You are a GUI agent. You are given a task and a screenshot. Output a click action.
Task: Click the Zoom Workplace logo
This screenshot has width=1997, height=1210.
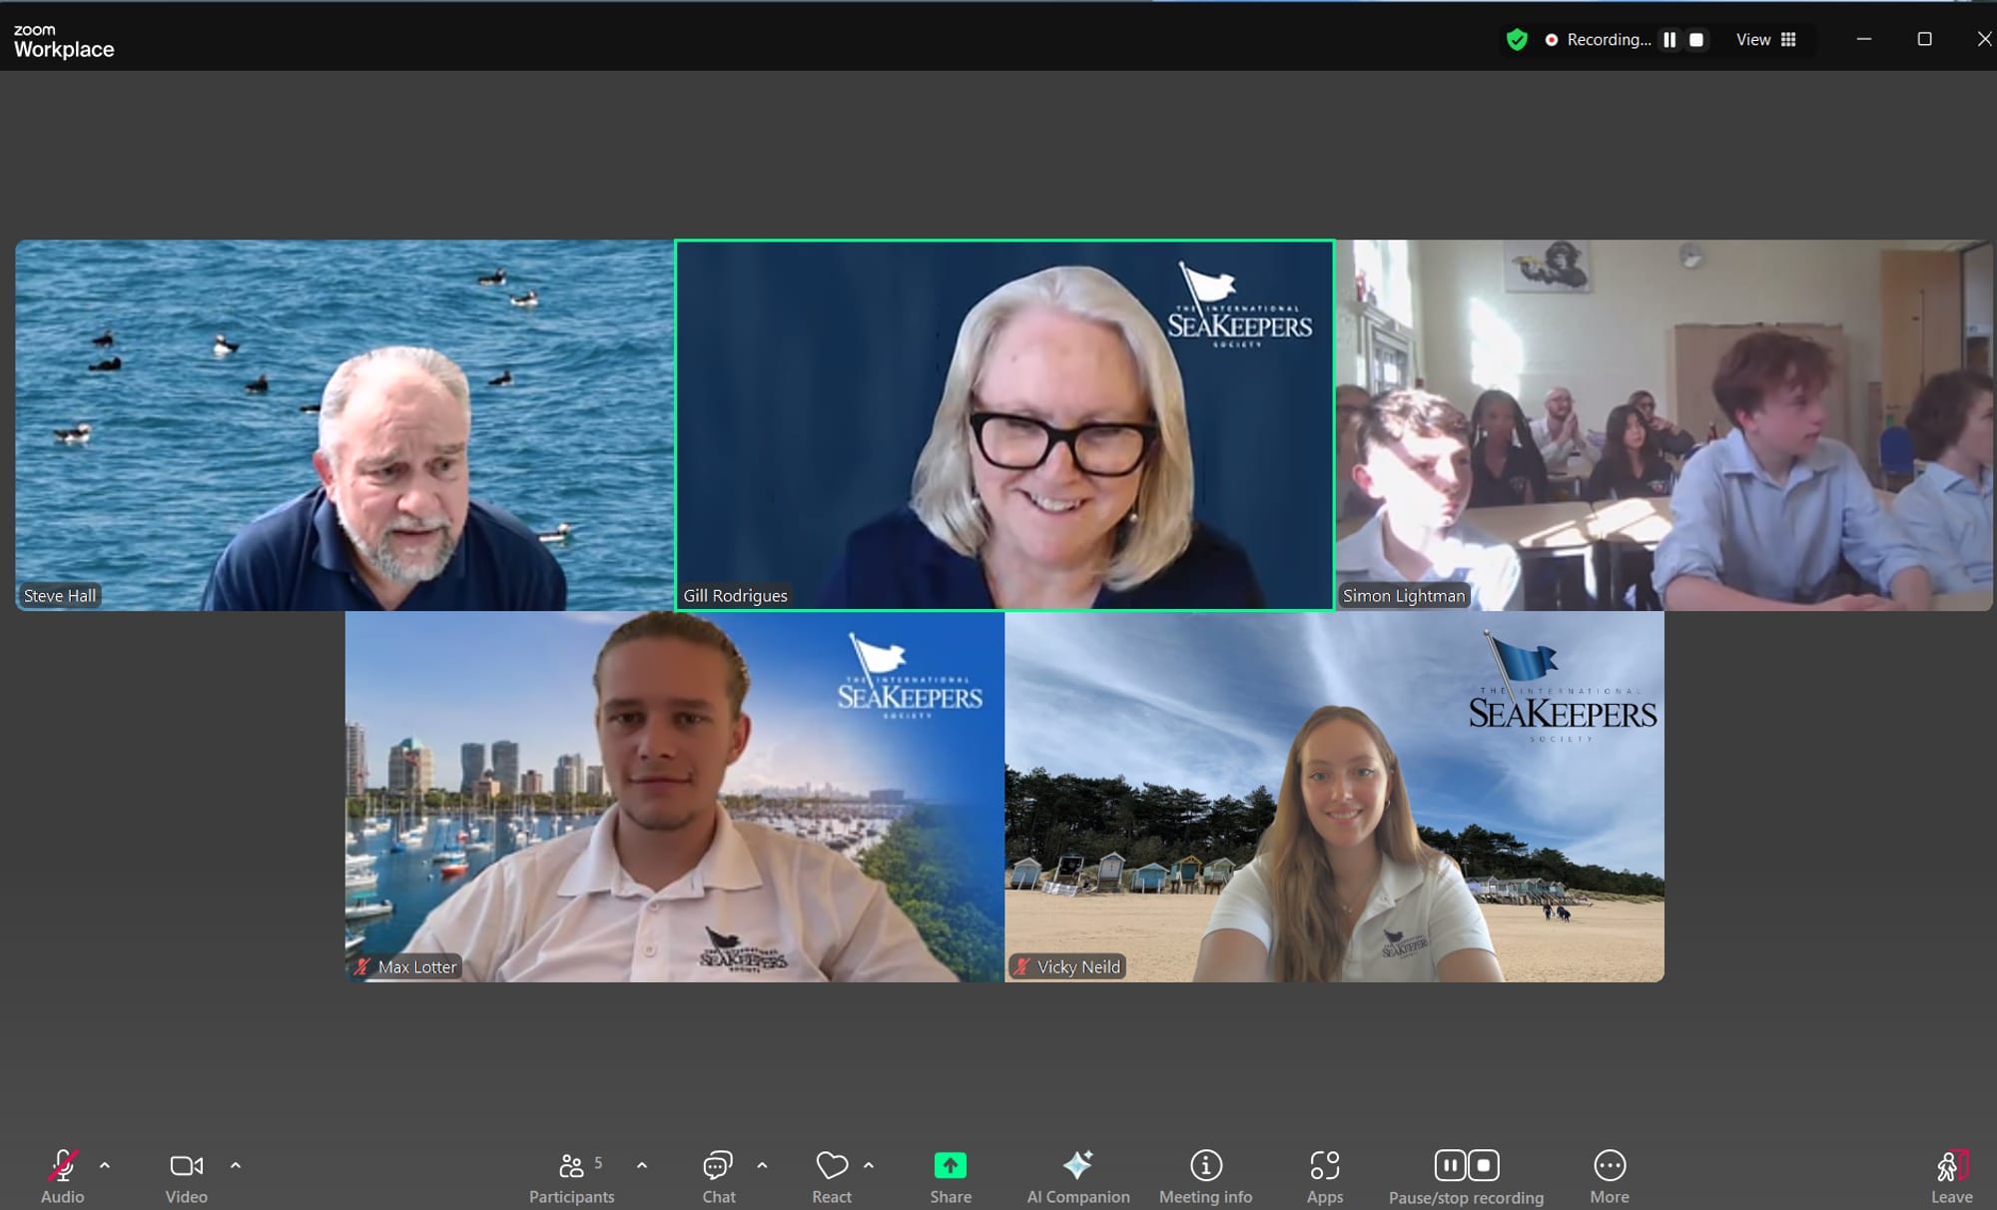(x=64, y=42)
